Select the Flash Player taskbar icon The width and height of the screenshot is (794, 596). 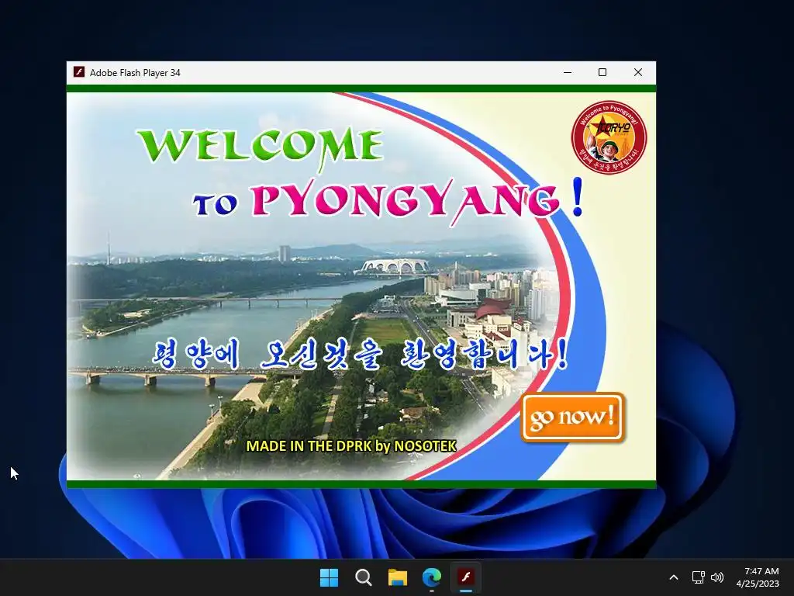click(466, 577)
